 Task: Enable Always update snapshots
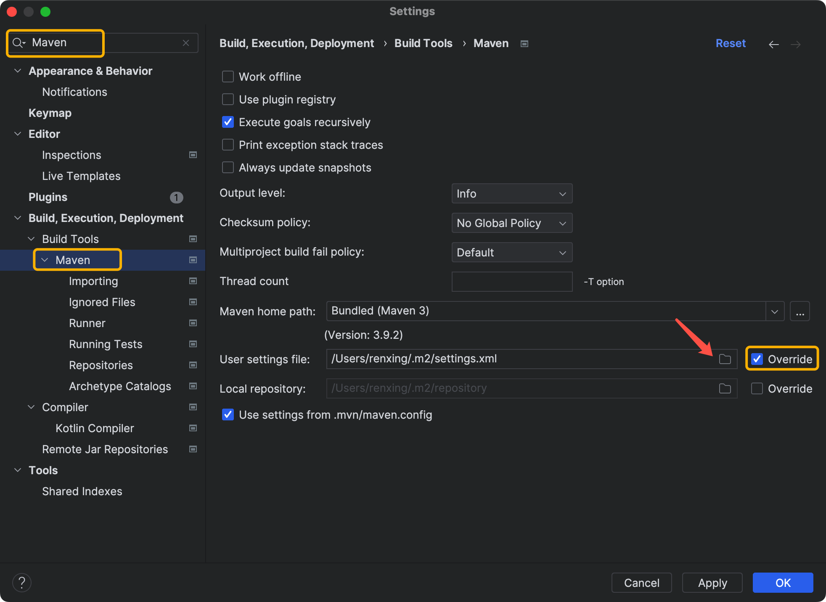(228, 167)
